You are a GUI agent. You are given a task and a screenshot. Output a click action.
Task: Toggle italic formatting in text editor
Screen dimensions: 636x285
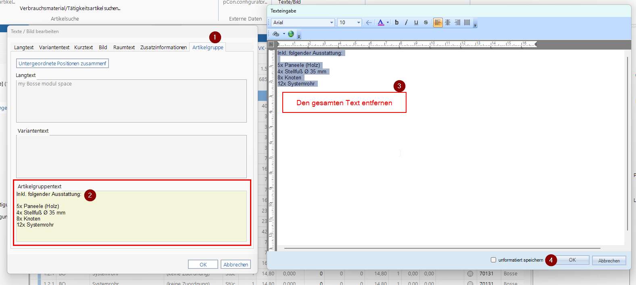(406, 23)
